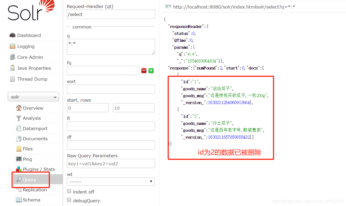Open the Schema page link
346x206 pixels.
pos(32,200)
